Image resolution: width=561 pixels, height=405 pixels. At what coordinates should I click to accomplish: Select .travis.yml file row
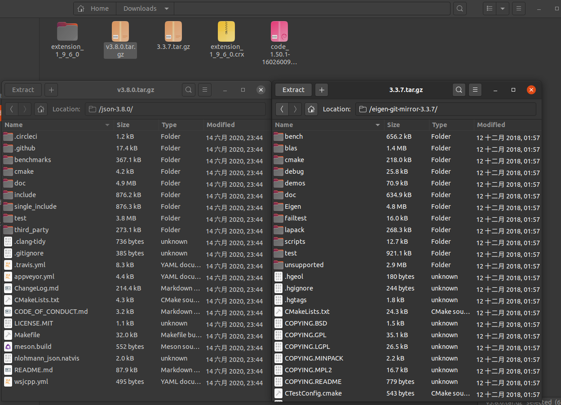point(137,265)
